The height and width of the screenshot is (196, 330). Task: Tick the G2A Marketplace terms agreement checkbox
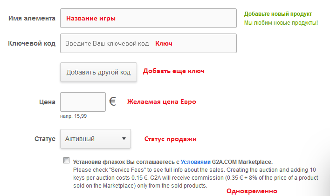(66, 161)
